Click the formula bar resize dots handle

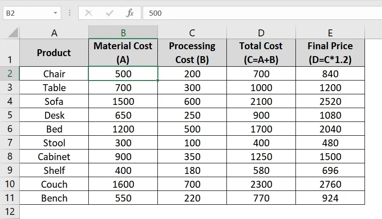(69, 13)
